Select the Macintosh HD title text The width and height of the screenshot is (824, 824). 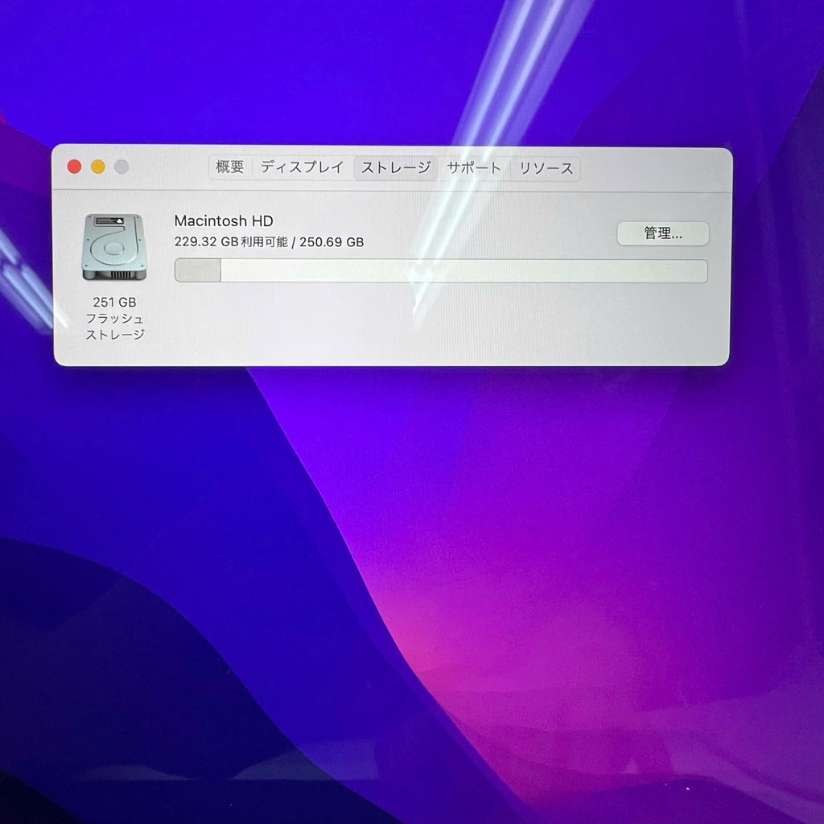(224, 220)
